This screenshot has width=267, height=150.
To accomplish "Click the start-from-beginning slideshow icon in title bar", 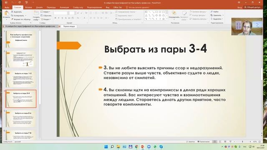I will click(26, 2).
